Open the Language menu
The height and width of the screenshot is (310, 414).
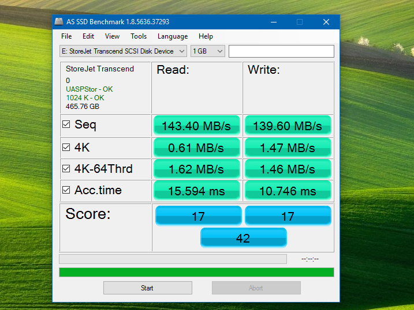click(x=173, y=36)
